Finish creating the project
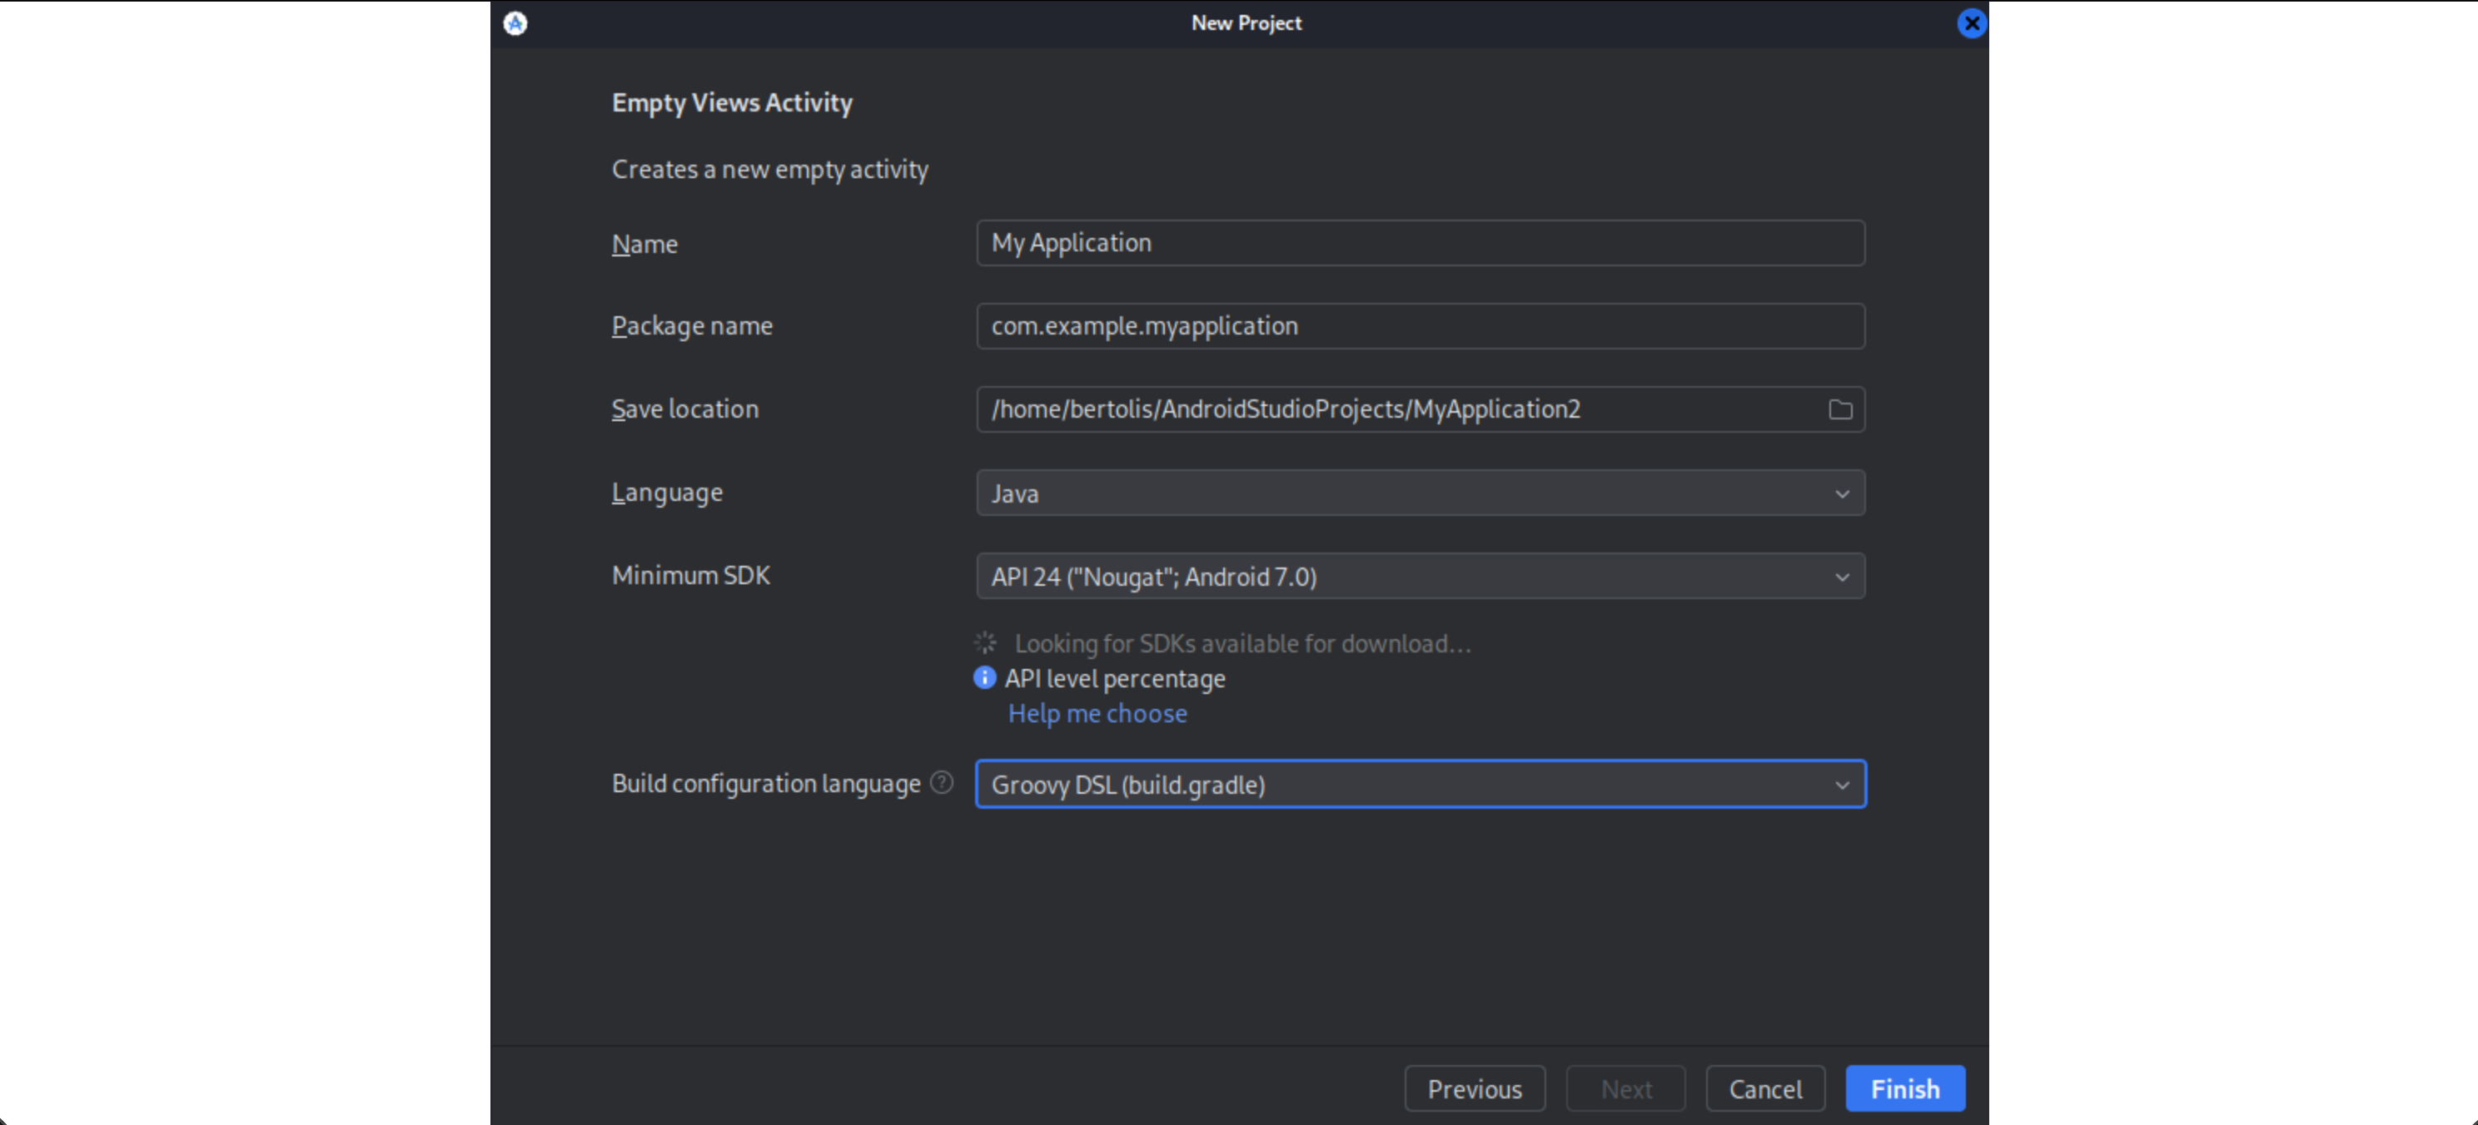2478x1125 pixels. [1904, 1088]
